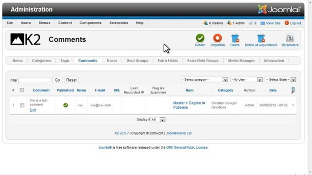Click the 08/06/2012 - 00:38 date cell

click(273, 105)
